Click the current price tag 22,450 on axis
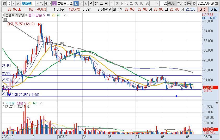Screen dimensions: 220x140 point(210,88)
